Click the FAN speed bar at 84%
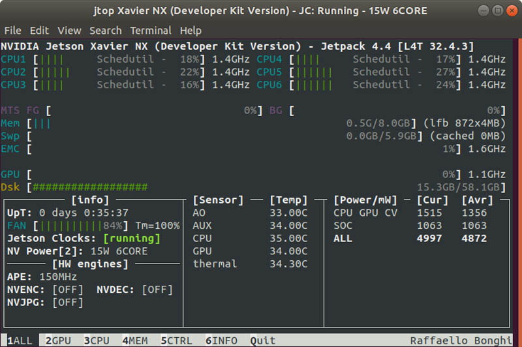 [x=80, y=226]
